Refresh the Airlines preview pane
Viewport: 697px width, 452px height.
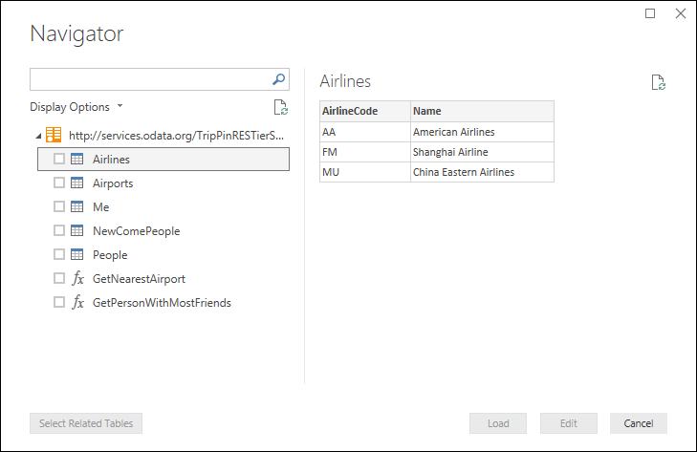(658, 82)
